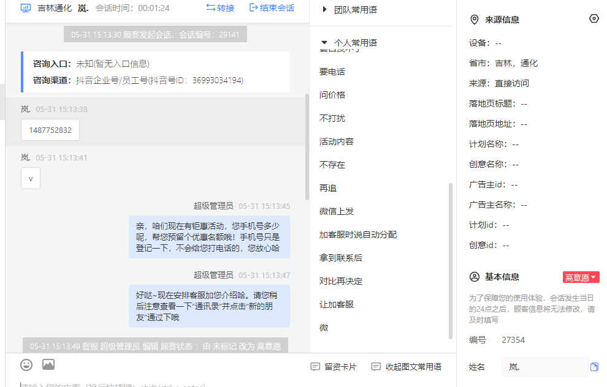The height and width of the screenshot is (387, 607).
Task: Click the 省市 吉林，通化 entry
Action: (503, 64)
